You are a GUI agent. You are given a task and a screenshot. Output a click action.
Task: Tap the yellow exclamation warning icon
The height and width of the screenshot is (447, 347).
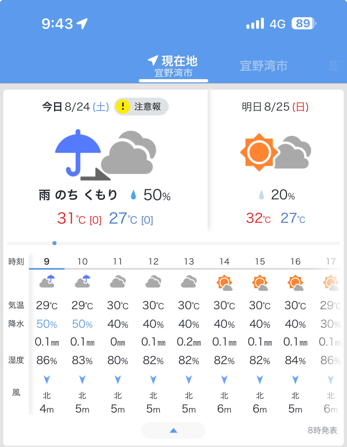[123, 107]
